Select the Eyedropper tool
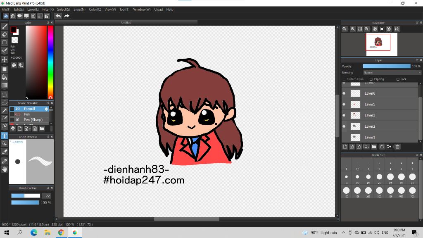 [4, 161]
